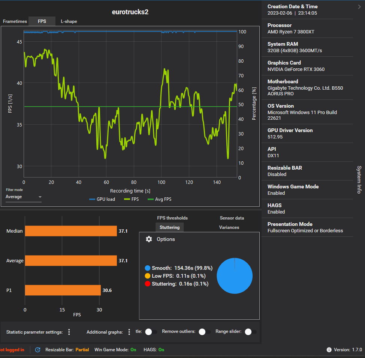365x358 pixels.
Task: Switch to the Frametimes tab
Action: pyautogui.click(x=15, y=21)
